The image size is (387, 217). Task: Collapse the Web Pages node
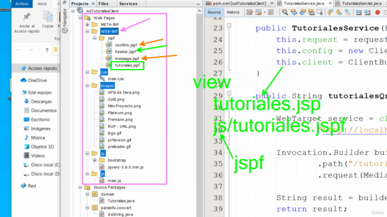[80, 17]
